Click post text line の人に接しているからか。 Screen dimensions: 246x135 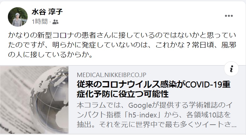pos(50,55)
